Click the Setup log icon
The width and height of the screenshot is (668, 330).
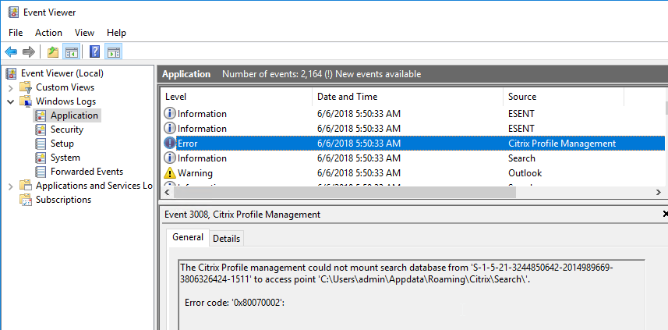coord(41,144)
